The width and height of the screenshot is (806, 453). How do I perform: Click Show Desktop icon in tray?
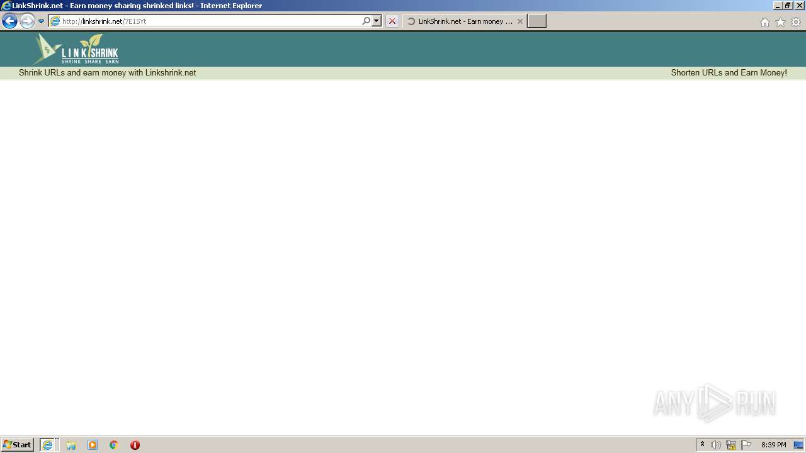coord(798,445)
